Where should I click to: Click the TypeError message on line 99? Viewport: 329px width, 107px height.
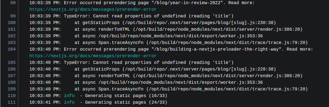tap(149, 16)
